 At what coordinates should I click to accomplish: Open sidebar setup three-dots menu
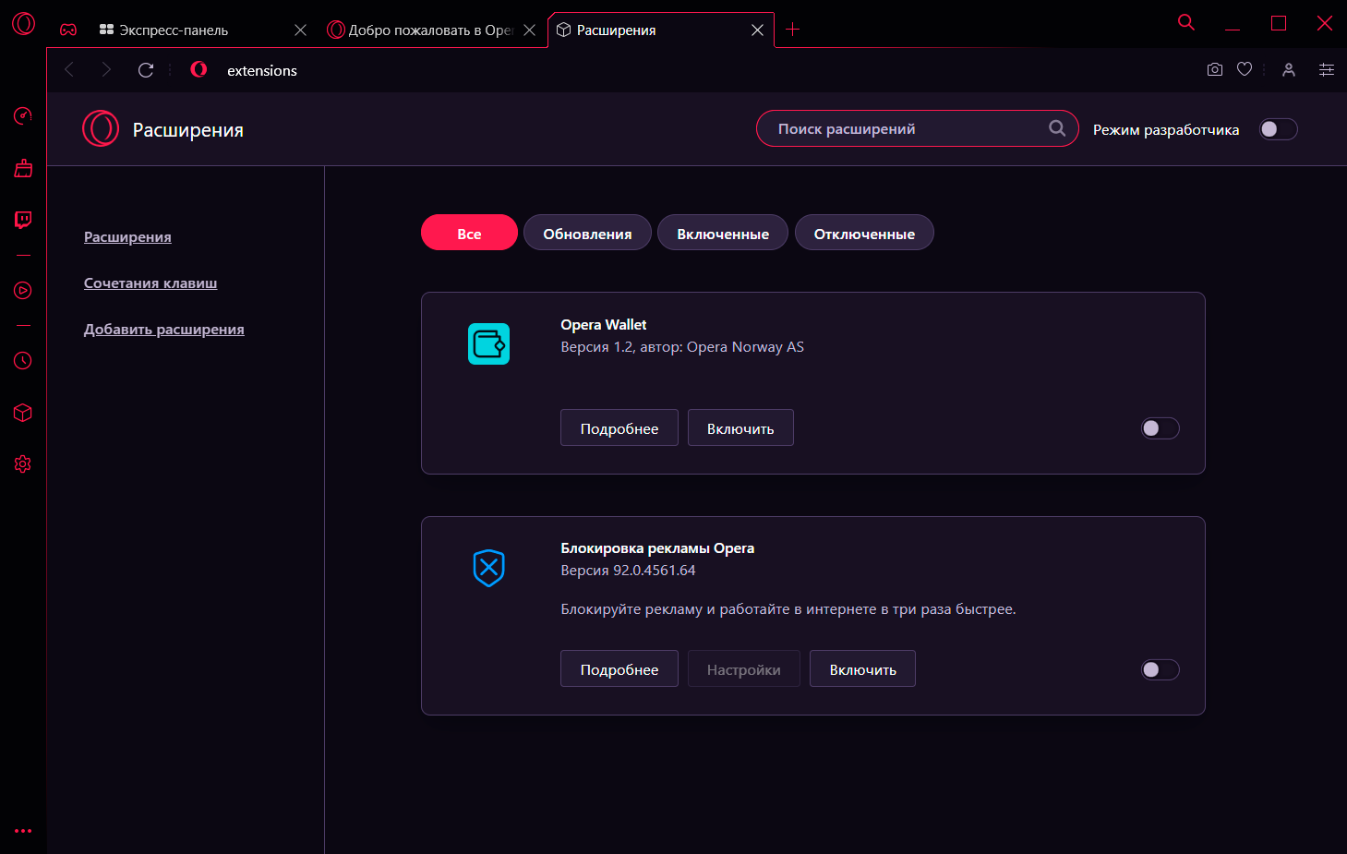pyautogui.click(x=23, y=831)
